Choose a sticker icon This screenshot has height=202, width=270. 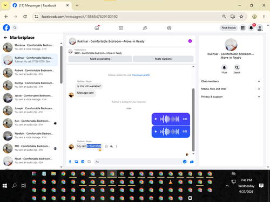tap(83, 162)
